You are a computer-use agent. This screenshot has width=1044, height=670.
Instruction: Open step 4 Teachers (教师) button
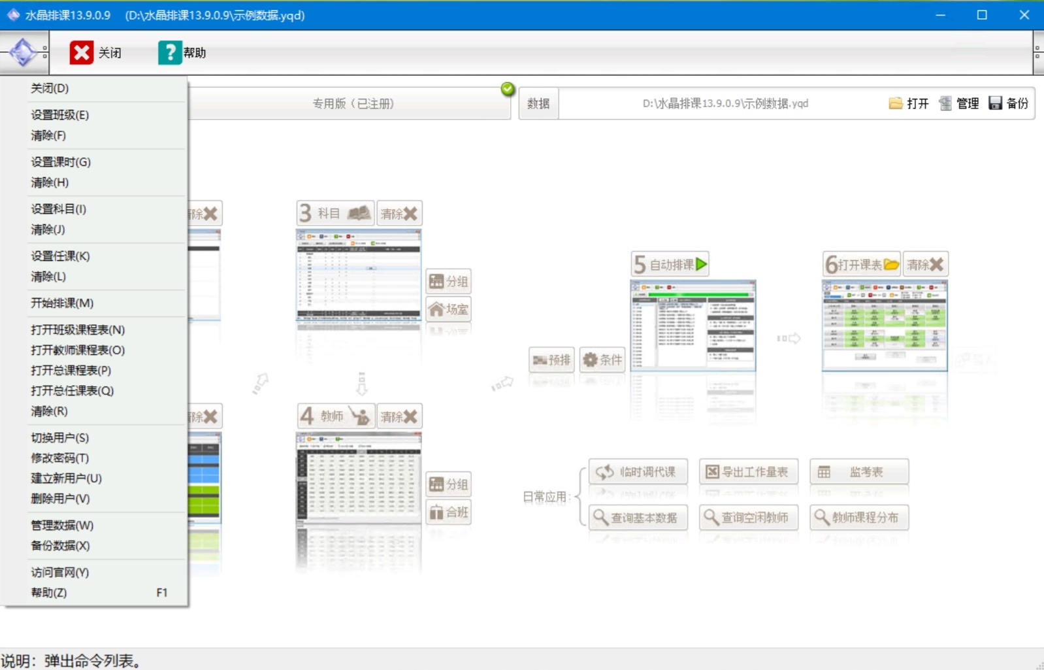click(336, 416)
